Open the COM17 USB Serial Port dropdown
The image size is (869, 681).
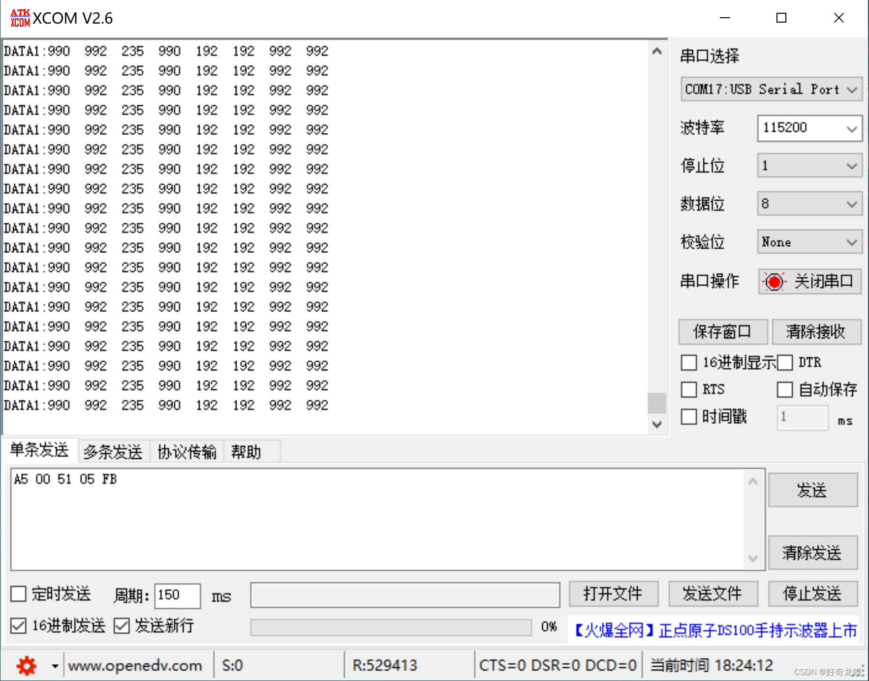coord(772,89)
